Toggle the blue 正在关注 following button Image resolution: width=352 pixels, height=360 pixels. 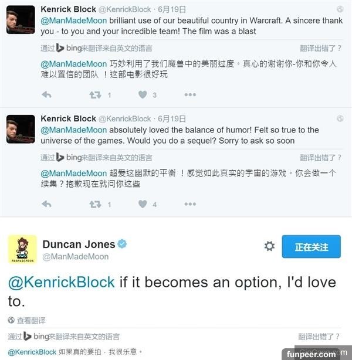point(311,246)
